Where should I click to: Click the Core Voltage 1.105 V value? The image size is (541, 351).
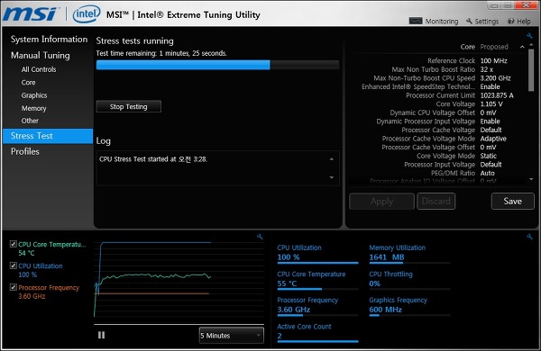point(491,104)
